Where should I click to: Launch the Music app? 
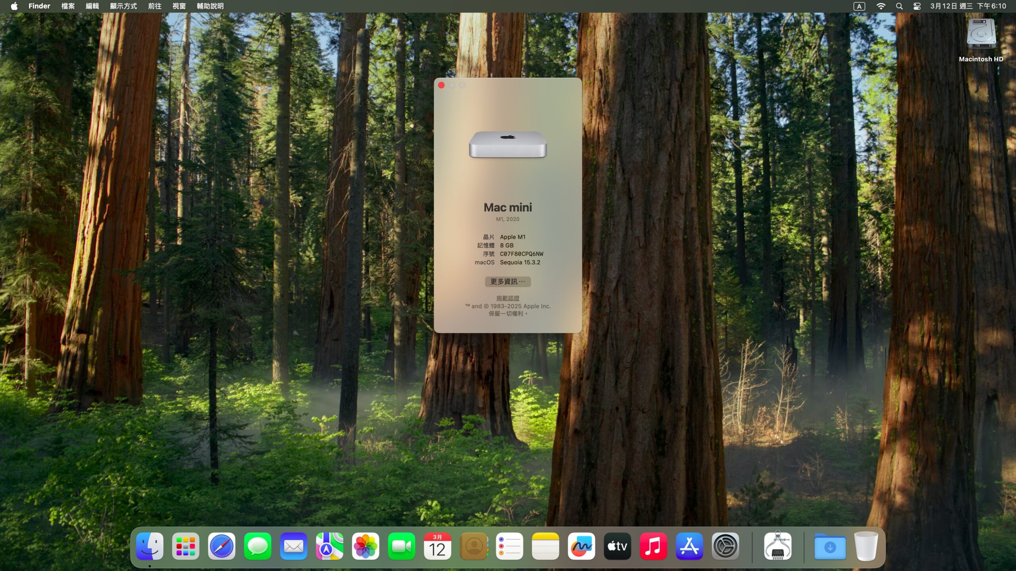[653, 546]
